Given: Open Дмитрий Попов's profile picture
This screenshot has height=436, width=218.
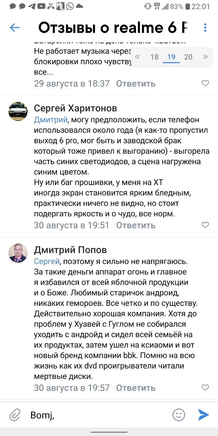Looking at the screenshot, I should point(18,253).
